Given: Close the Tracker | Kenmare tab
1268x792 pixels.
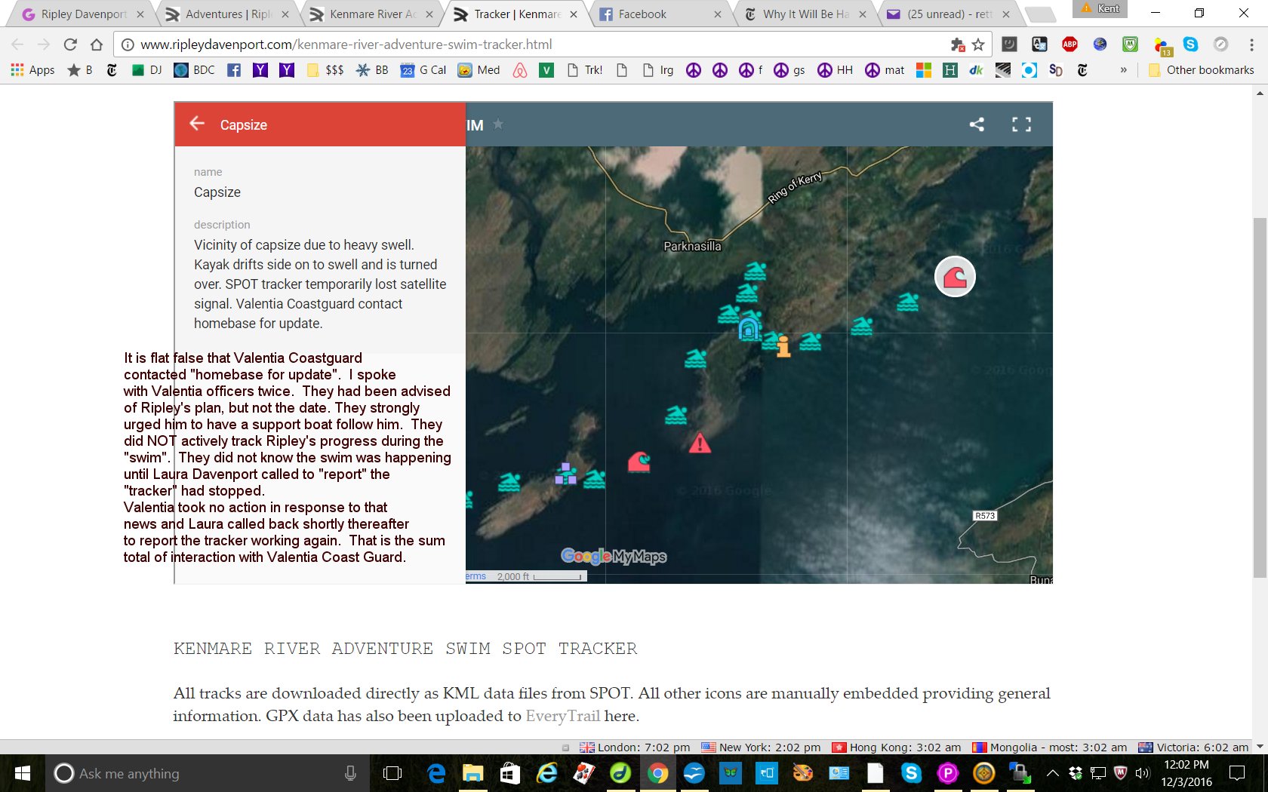Looking at the screenshot, I should tap(574, 14).
